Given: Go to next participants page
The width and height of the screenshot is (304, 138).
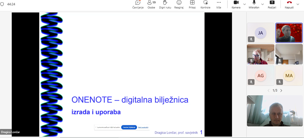Looking at the screenshot, I should point(281,91).
